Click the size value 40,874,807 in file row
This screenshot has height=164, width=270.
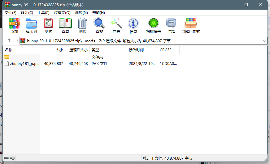pos(54,64)
